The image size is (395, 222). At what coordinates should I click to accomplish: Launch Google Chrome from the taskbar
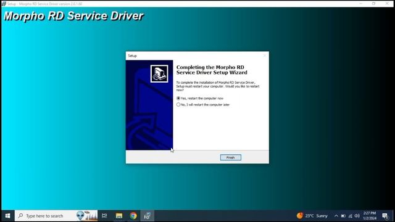pos(133,216)
